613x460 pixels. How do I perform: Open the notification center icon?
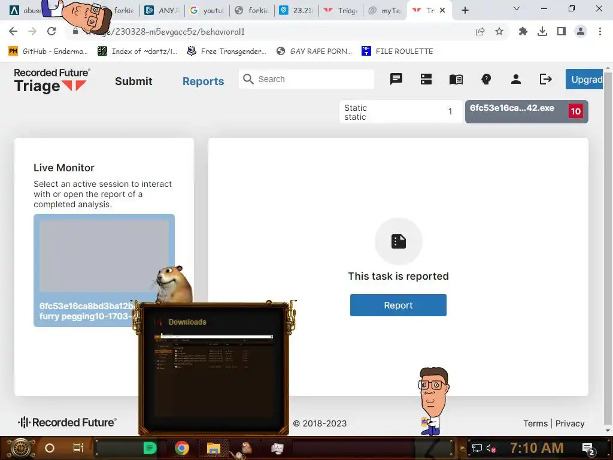click(588, 449)
